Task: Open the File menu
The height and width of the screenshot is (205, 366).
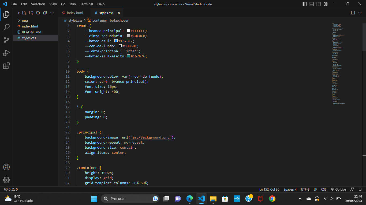Action: point(14,4)
